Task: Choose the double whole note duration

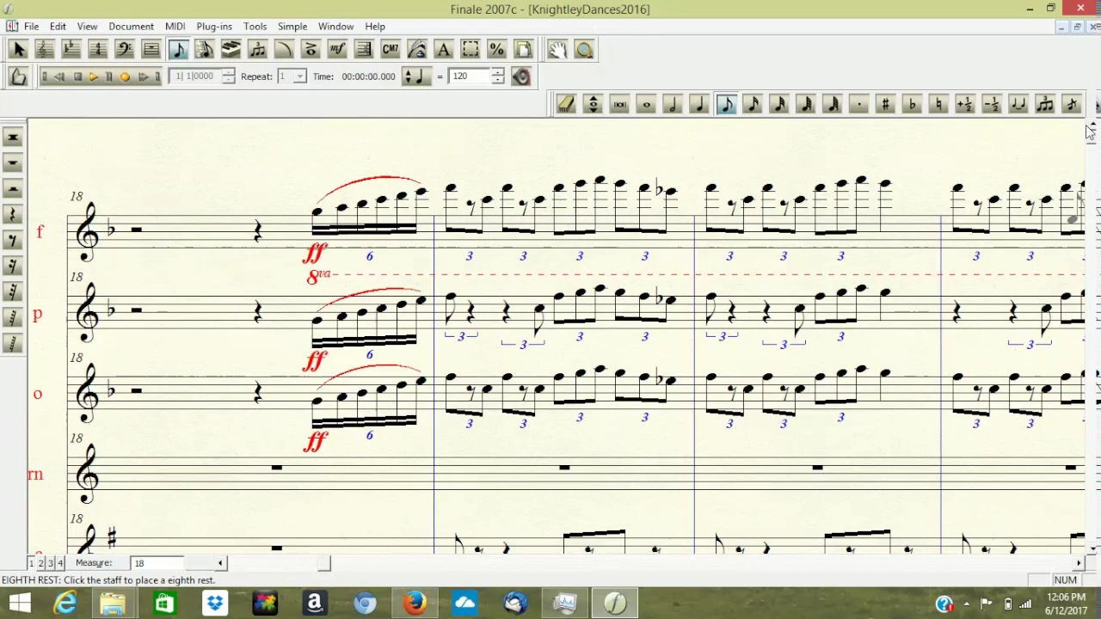Action: tap(619, 104)
